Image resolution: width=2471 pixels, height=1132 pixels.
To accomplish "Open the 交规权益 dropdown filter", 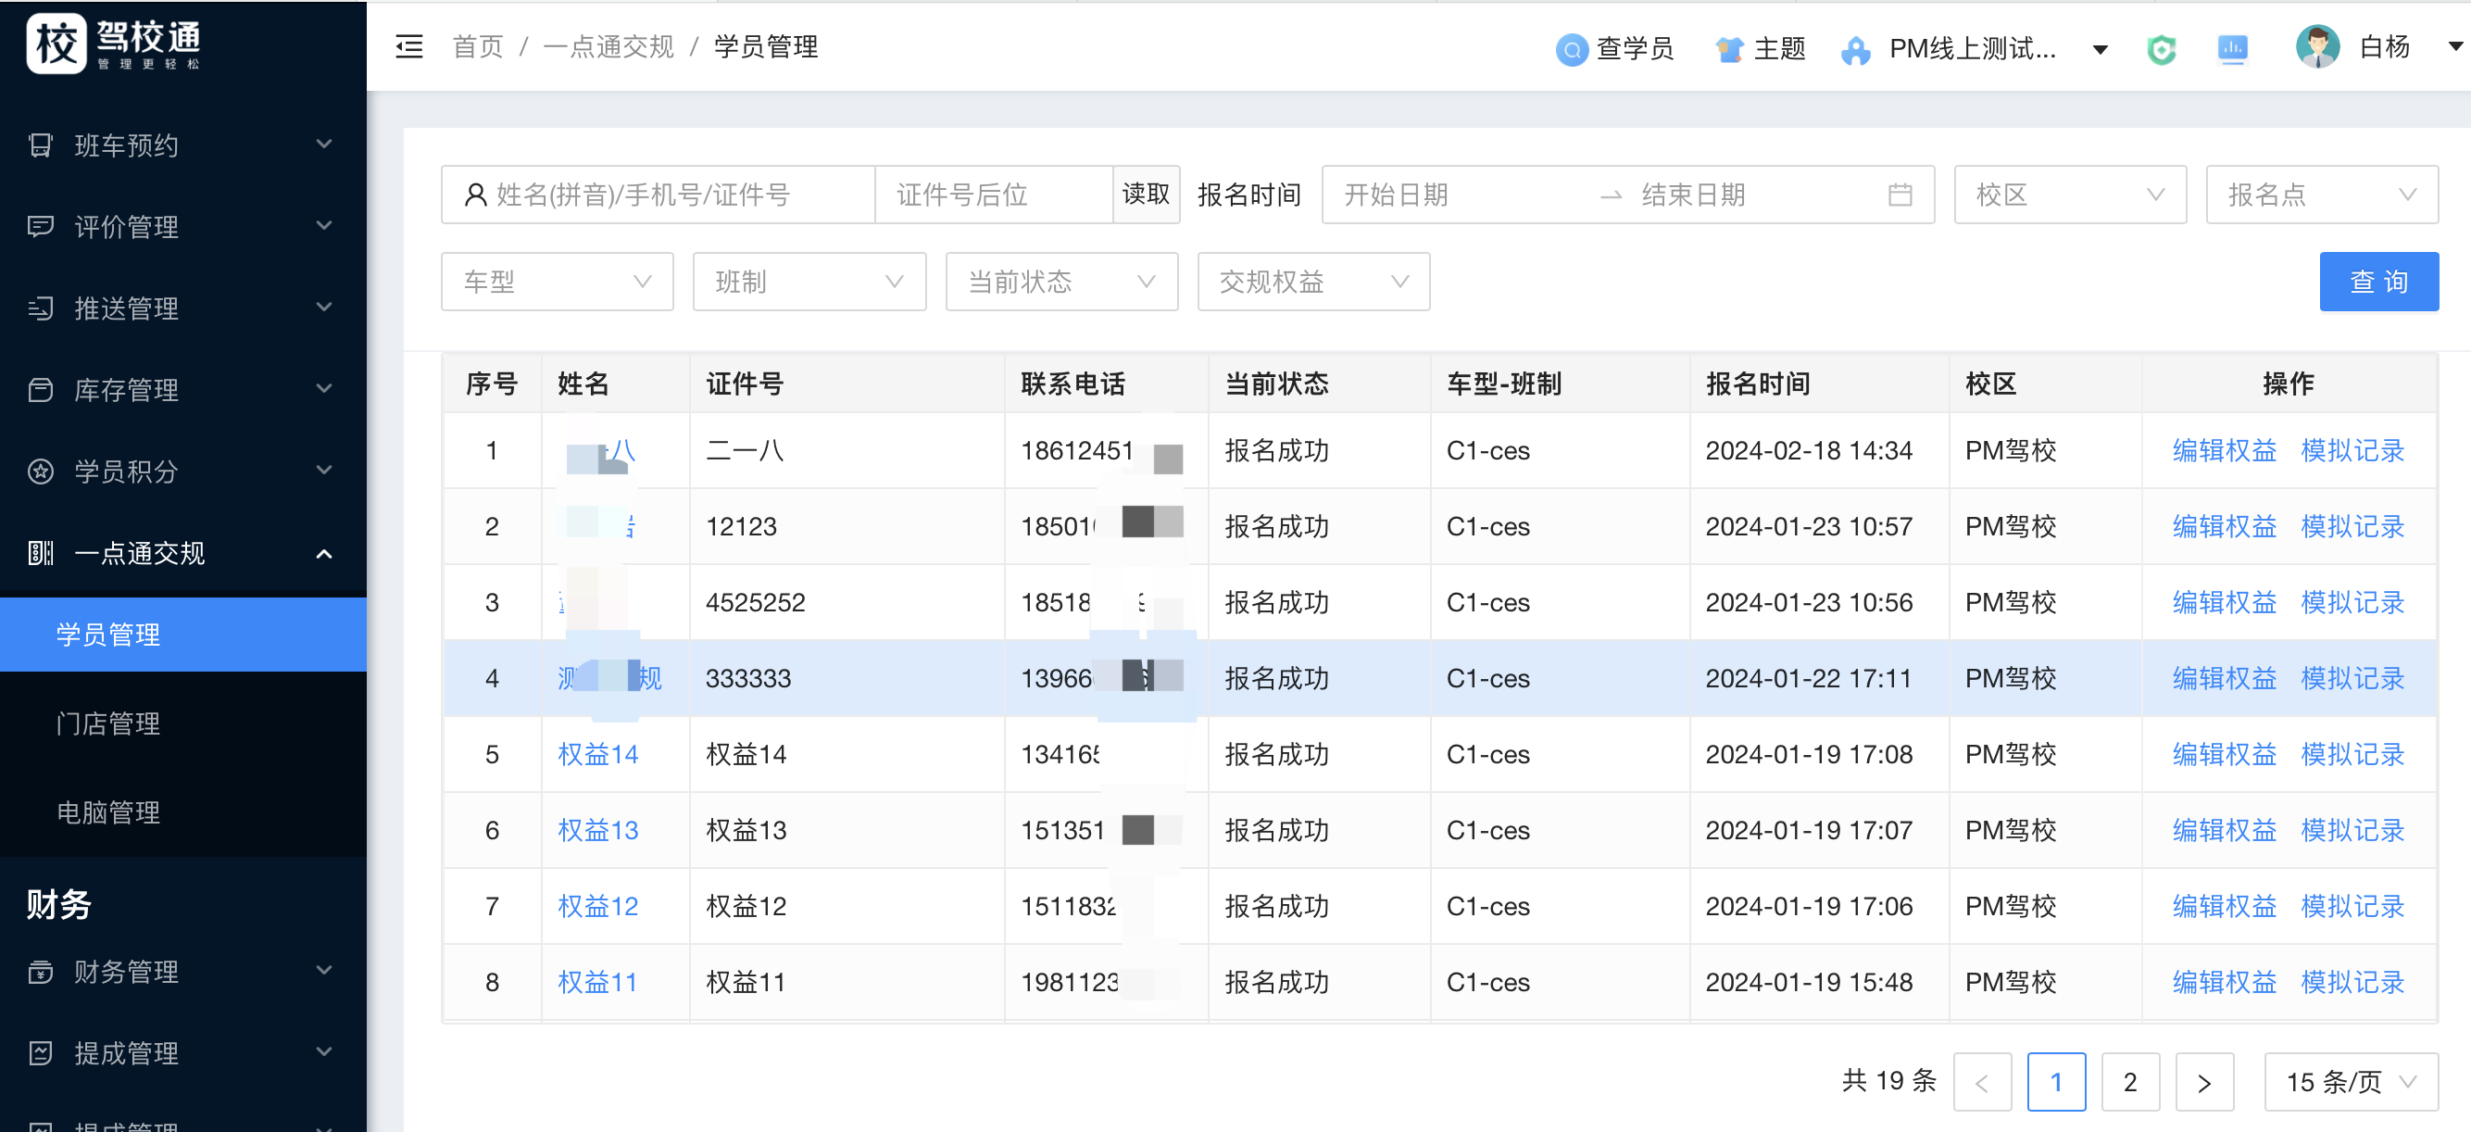I will [1312, 281].
